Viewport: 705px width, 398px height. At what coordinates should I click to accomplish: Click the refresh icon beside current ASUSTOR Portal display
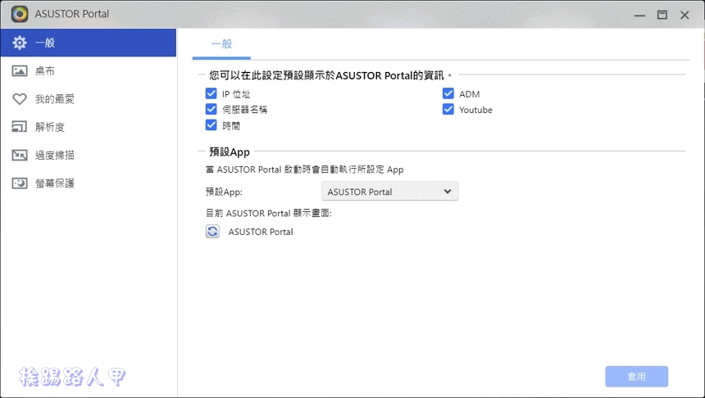(x=212, y=231)
